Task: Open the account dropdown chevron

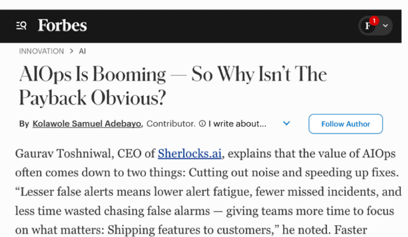Action: click(386, 26)
